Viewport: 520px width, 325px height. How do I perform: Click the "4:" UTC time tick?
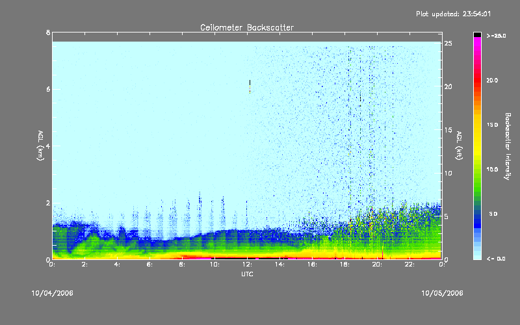coord(118,265)
